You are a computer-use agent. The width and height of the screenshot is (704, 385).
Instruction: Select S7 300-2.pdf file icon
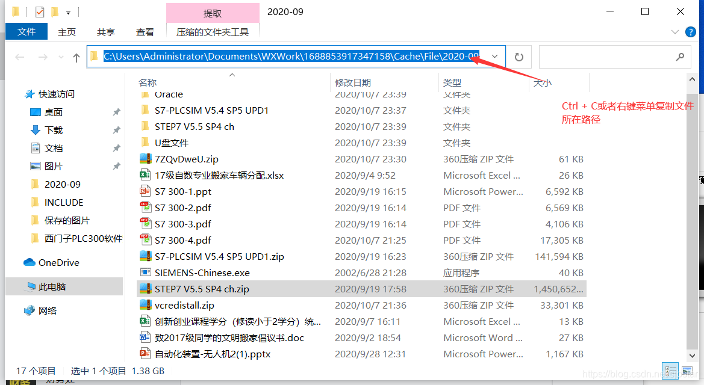145,208
